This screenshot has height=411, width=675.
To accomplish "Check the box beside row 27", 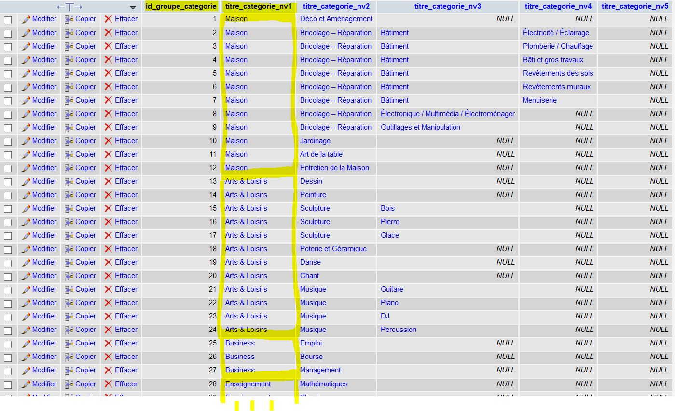I will click(8, 371).
